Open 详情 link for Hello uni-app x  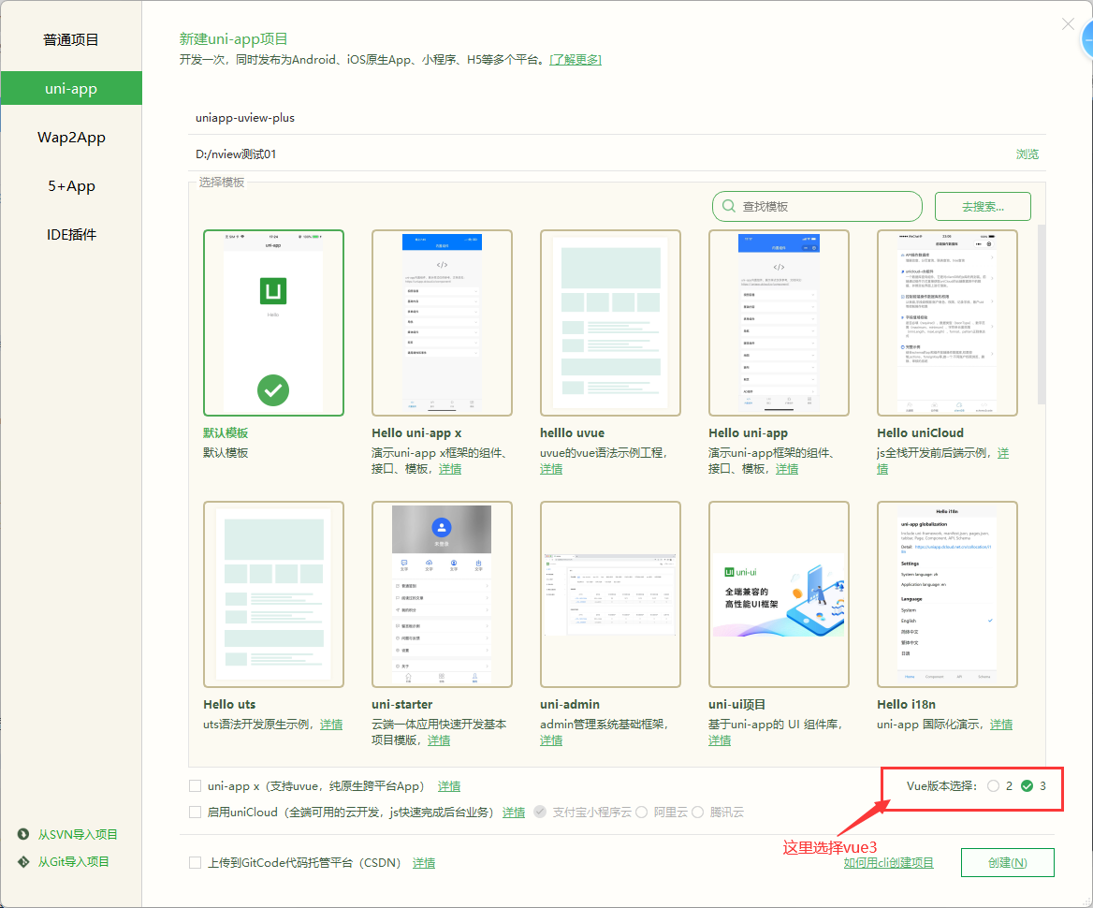[x=449, y=469]
